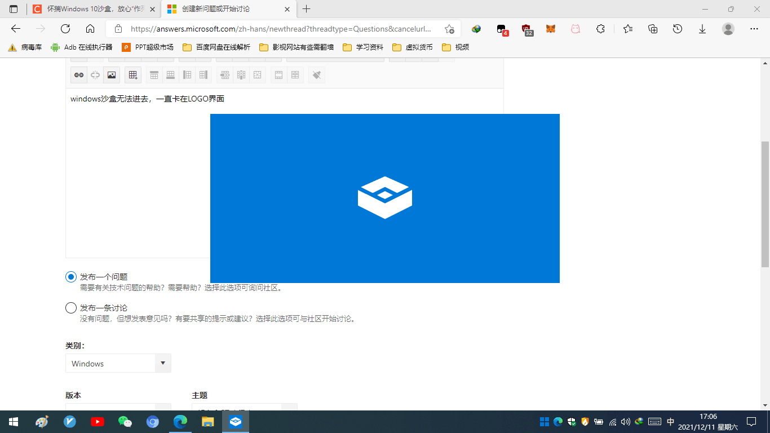Click the delete row icon

click(225, 75)
